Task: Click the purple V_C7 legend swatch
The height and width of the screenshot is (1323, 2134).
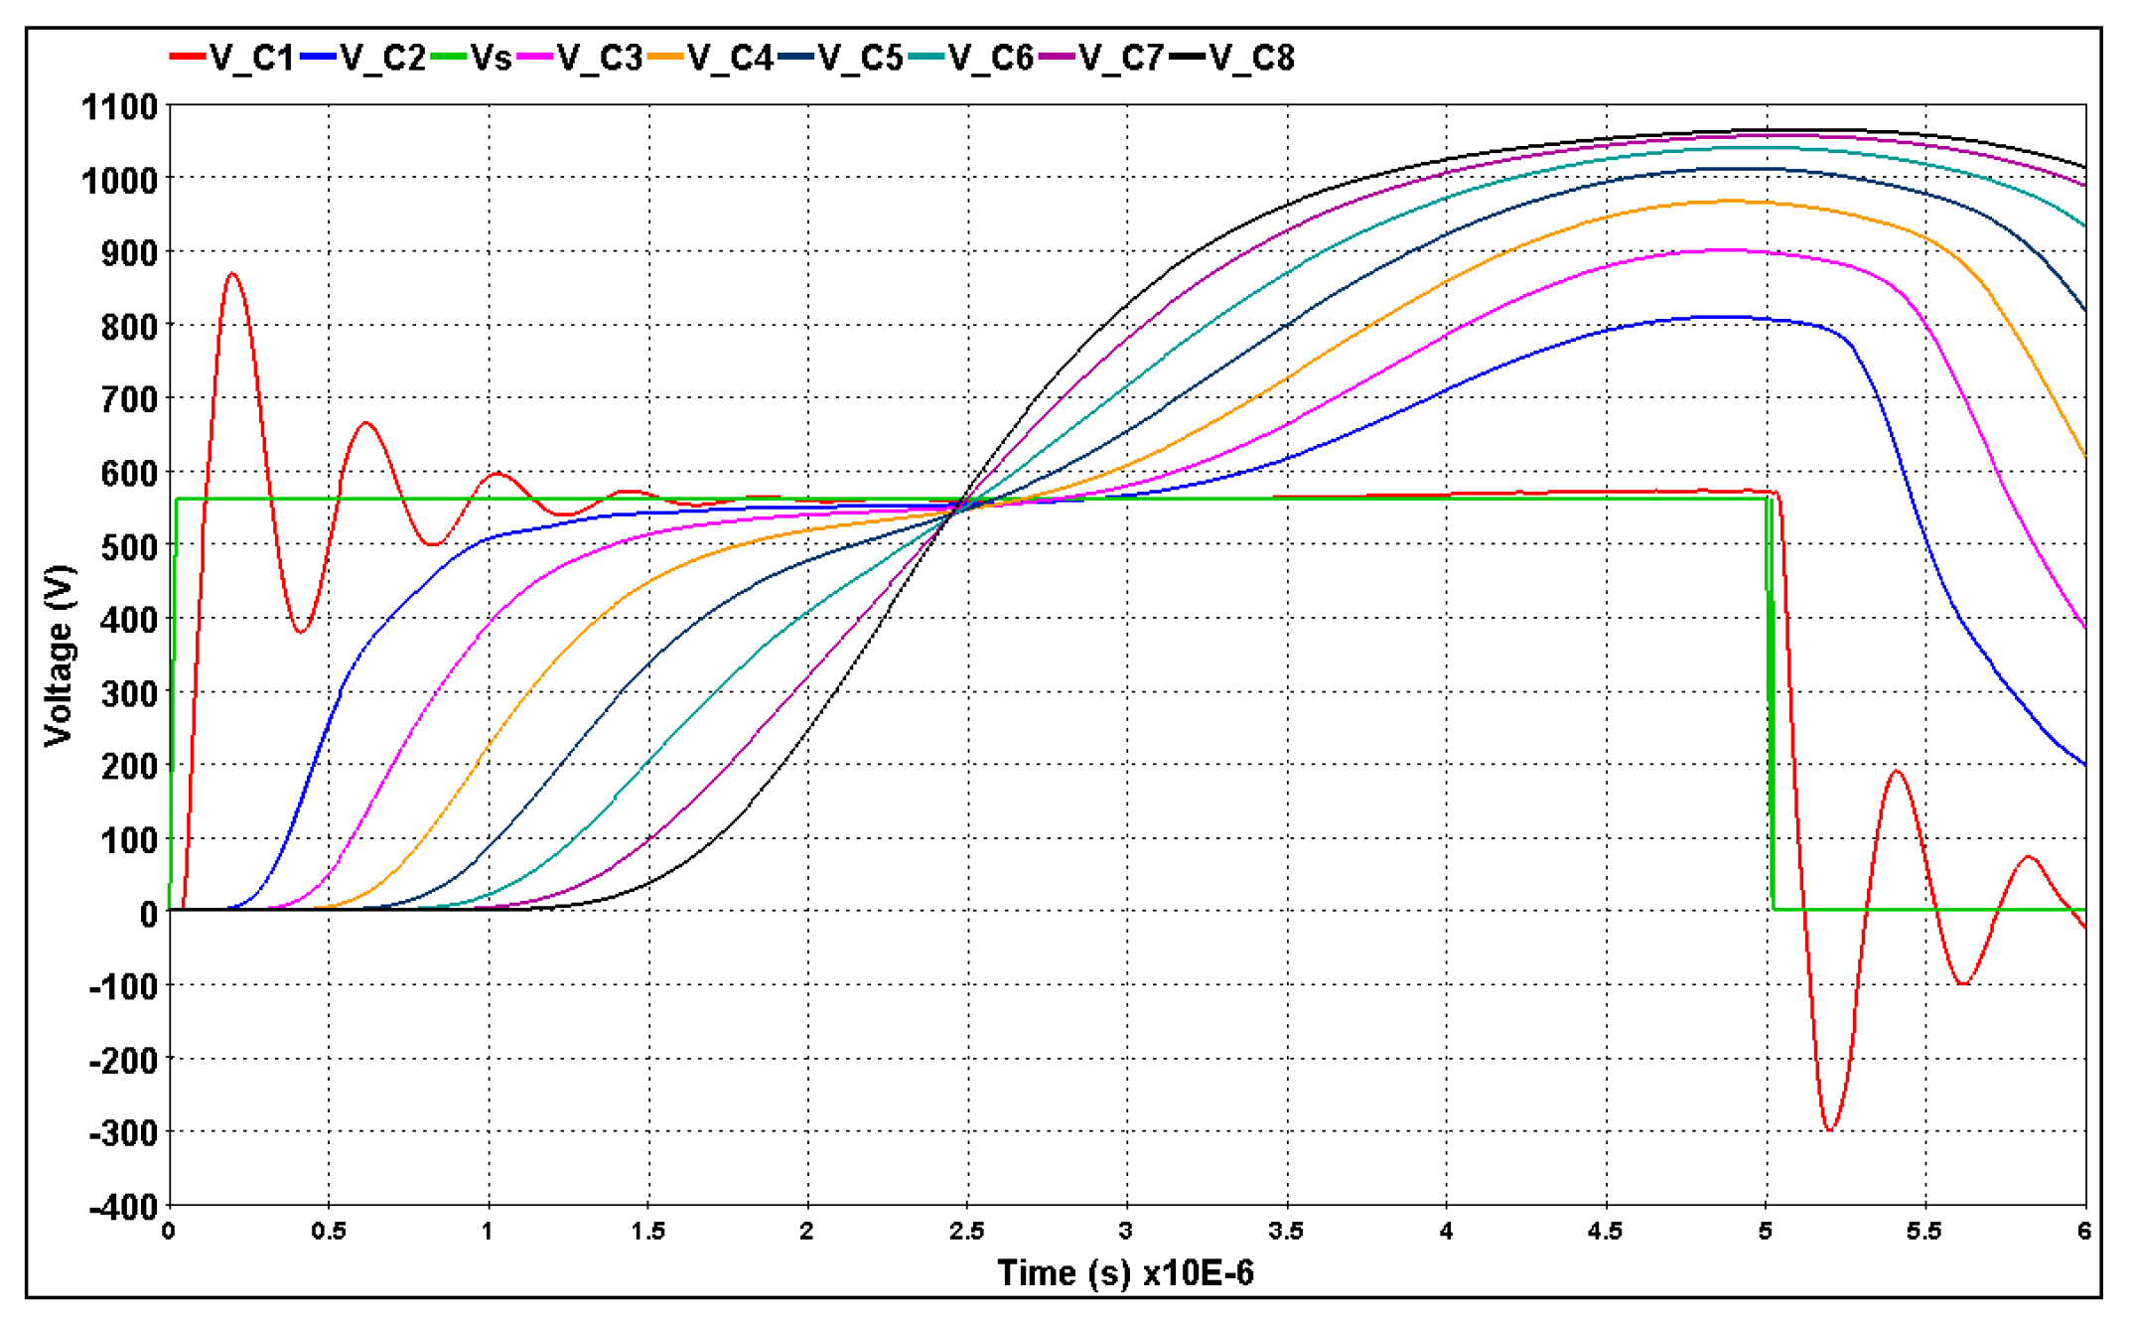Action: pos(1056,58)
